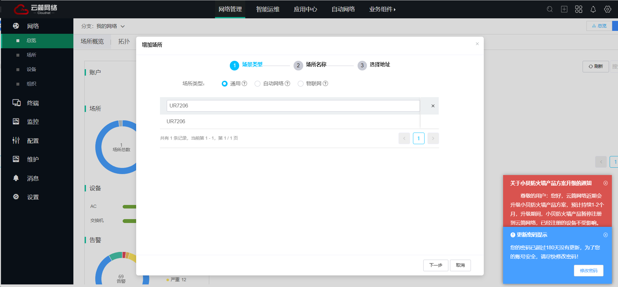Dismiss the 更新密码提示 notification
Screen dimensions: 618x287
click(x=606, y=235)
